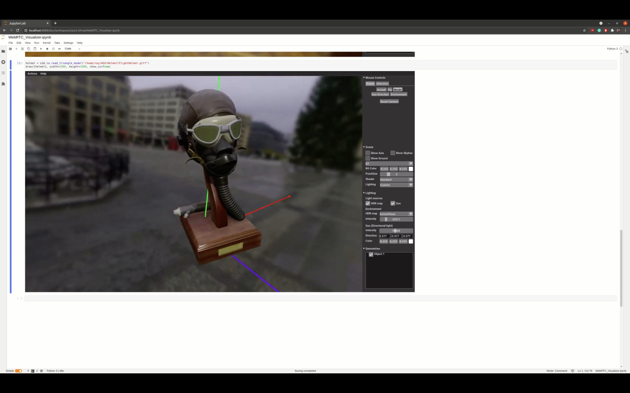630x393 pixels.
Task: Click the Reset Camera button
Action: 389,102
